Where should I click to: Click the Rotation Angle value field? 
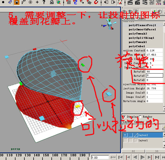155,101
